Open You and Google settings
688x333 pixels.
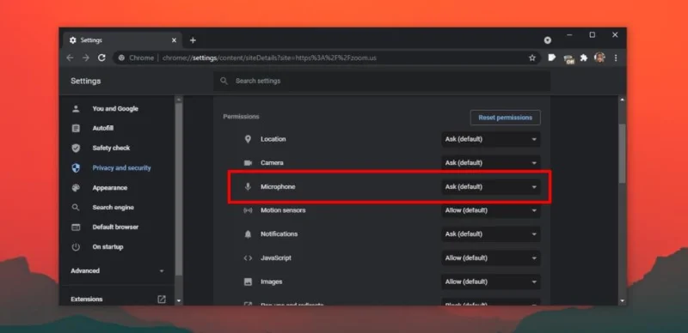[x=115, y=109]
